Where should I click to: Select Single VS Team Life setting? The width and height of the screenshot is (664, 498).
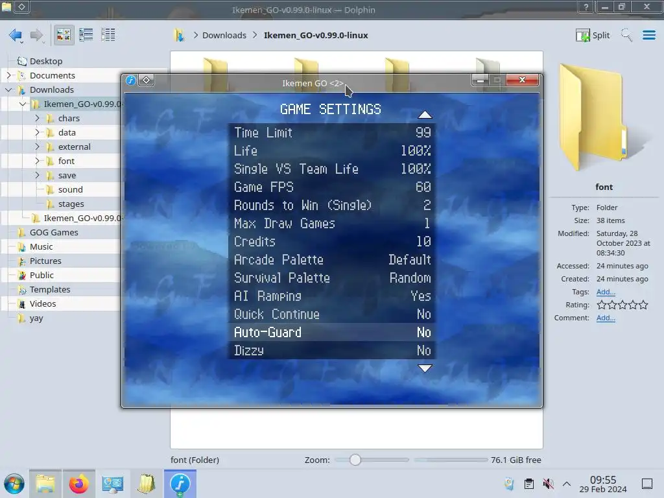pyautogui.click(x=332, y=169)
